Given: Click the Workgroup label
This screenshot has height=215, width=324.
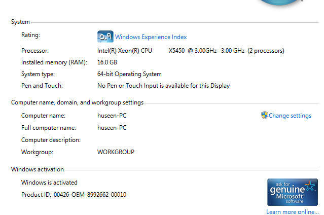Looking at the screenshot, I should pos(37,152).
